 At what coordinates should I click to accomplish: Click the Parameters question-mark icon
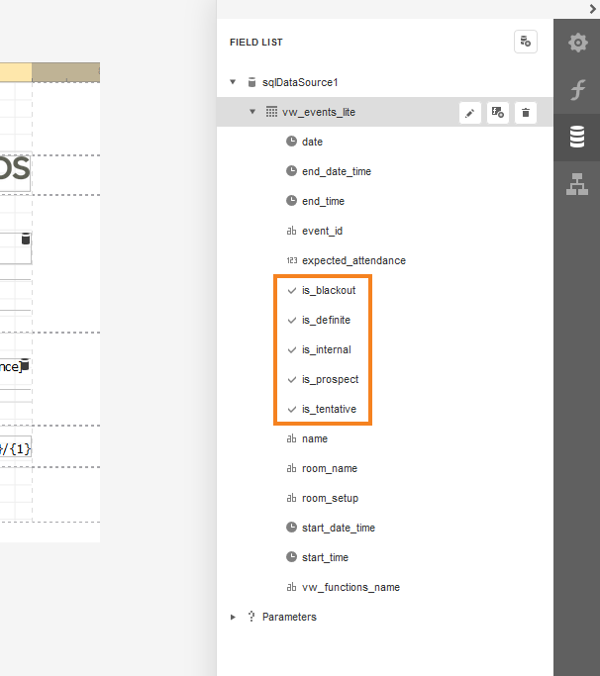pos(251,617)
